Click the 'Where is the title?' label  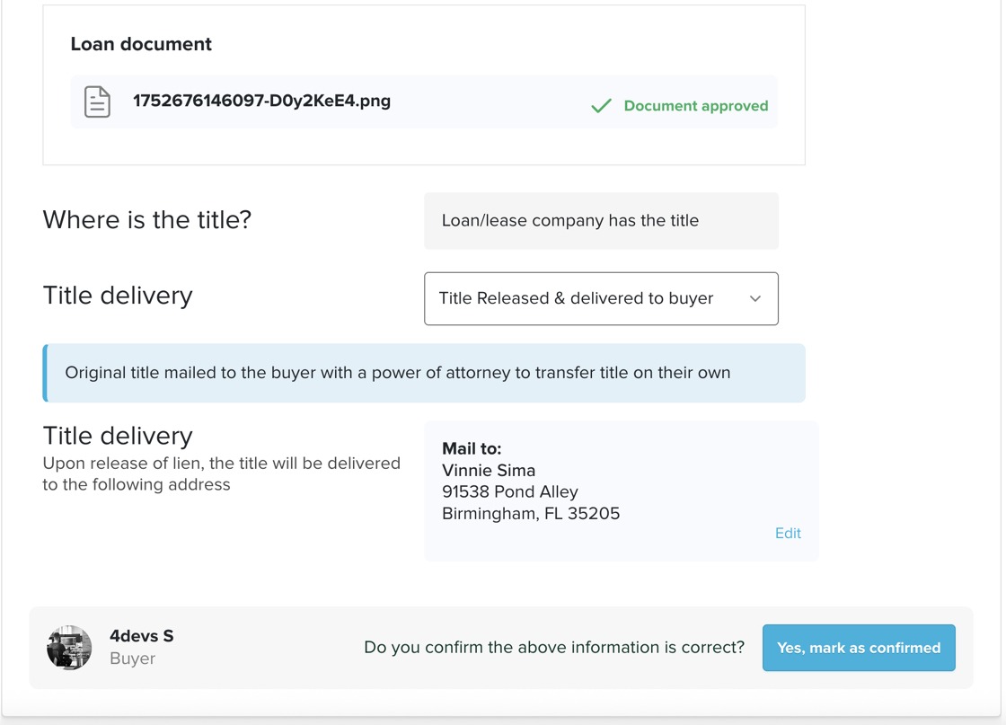[x=147, y=220]
